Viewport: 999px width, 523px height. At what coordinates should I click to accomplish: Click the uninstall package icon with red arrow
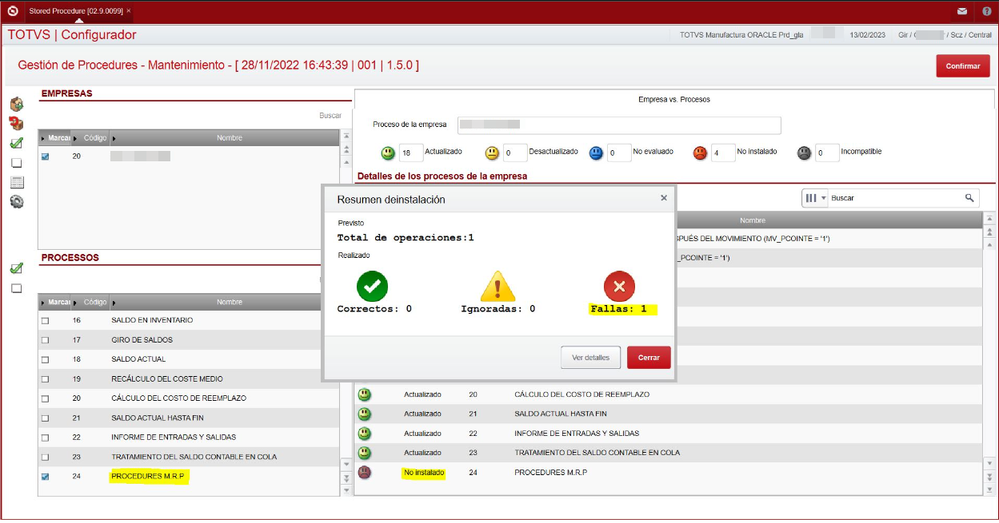[16, 123]
